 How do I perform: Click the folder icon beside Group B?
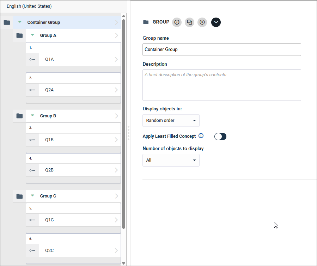coord(19,116)
